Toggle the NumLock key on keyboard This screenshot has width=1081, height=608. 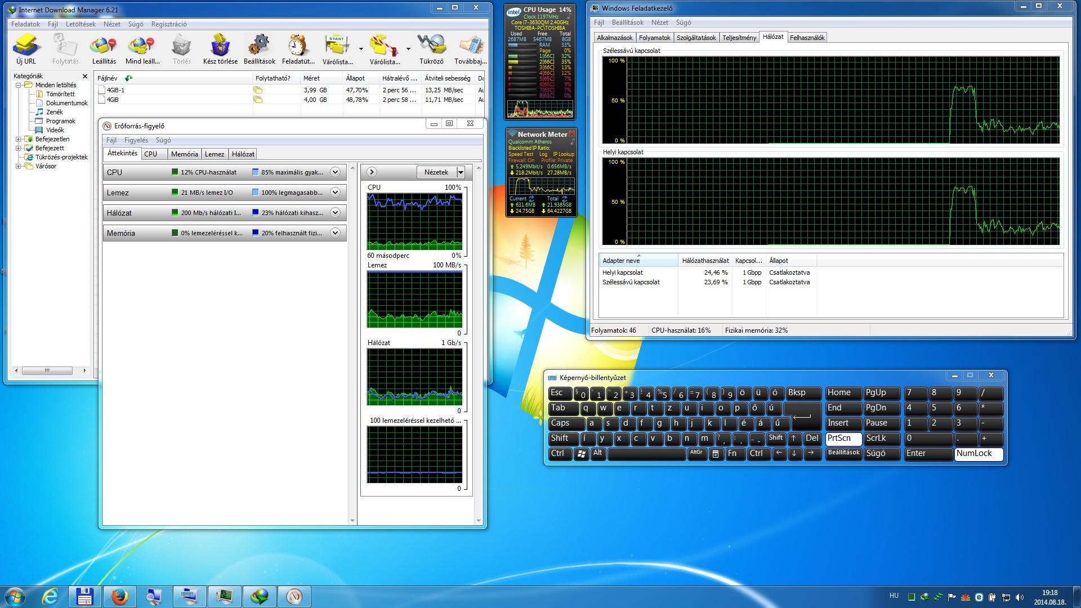pos(979,454)
